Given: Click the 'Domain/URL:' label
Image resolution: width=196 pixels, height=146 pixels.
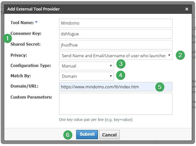Looking at the screenshot, I should (24, 86).
